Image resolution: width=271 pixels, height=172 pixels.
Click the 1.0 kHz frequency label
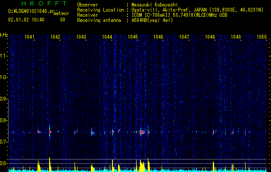pyautogui.click(x=3, y=77)
